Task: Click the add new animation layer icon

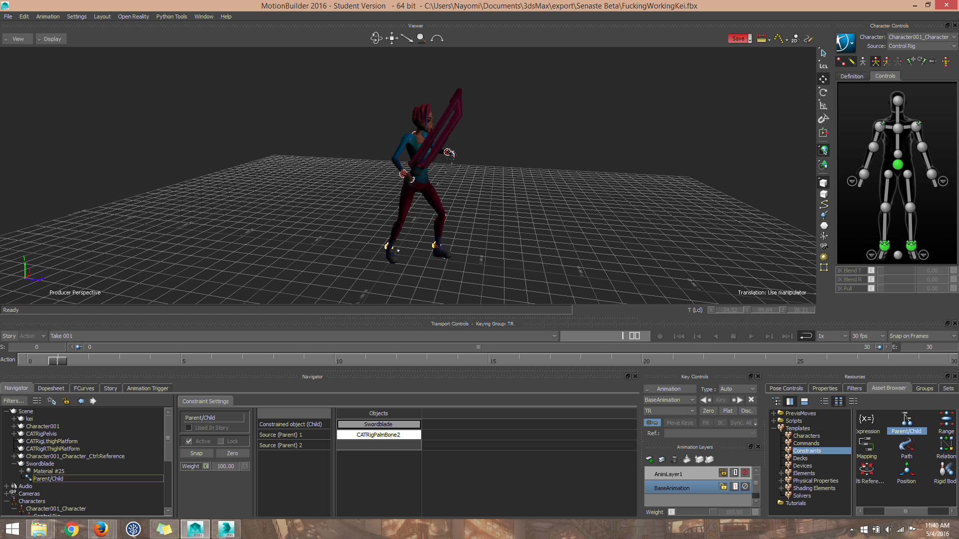Action: (x=649, y=459)
